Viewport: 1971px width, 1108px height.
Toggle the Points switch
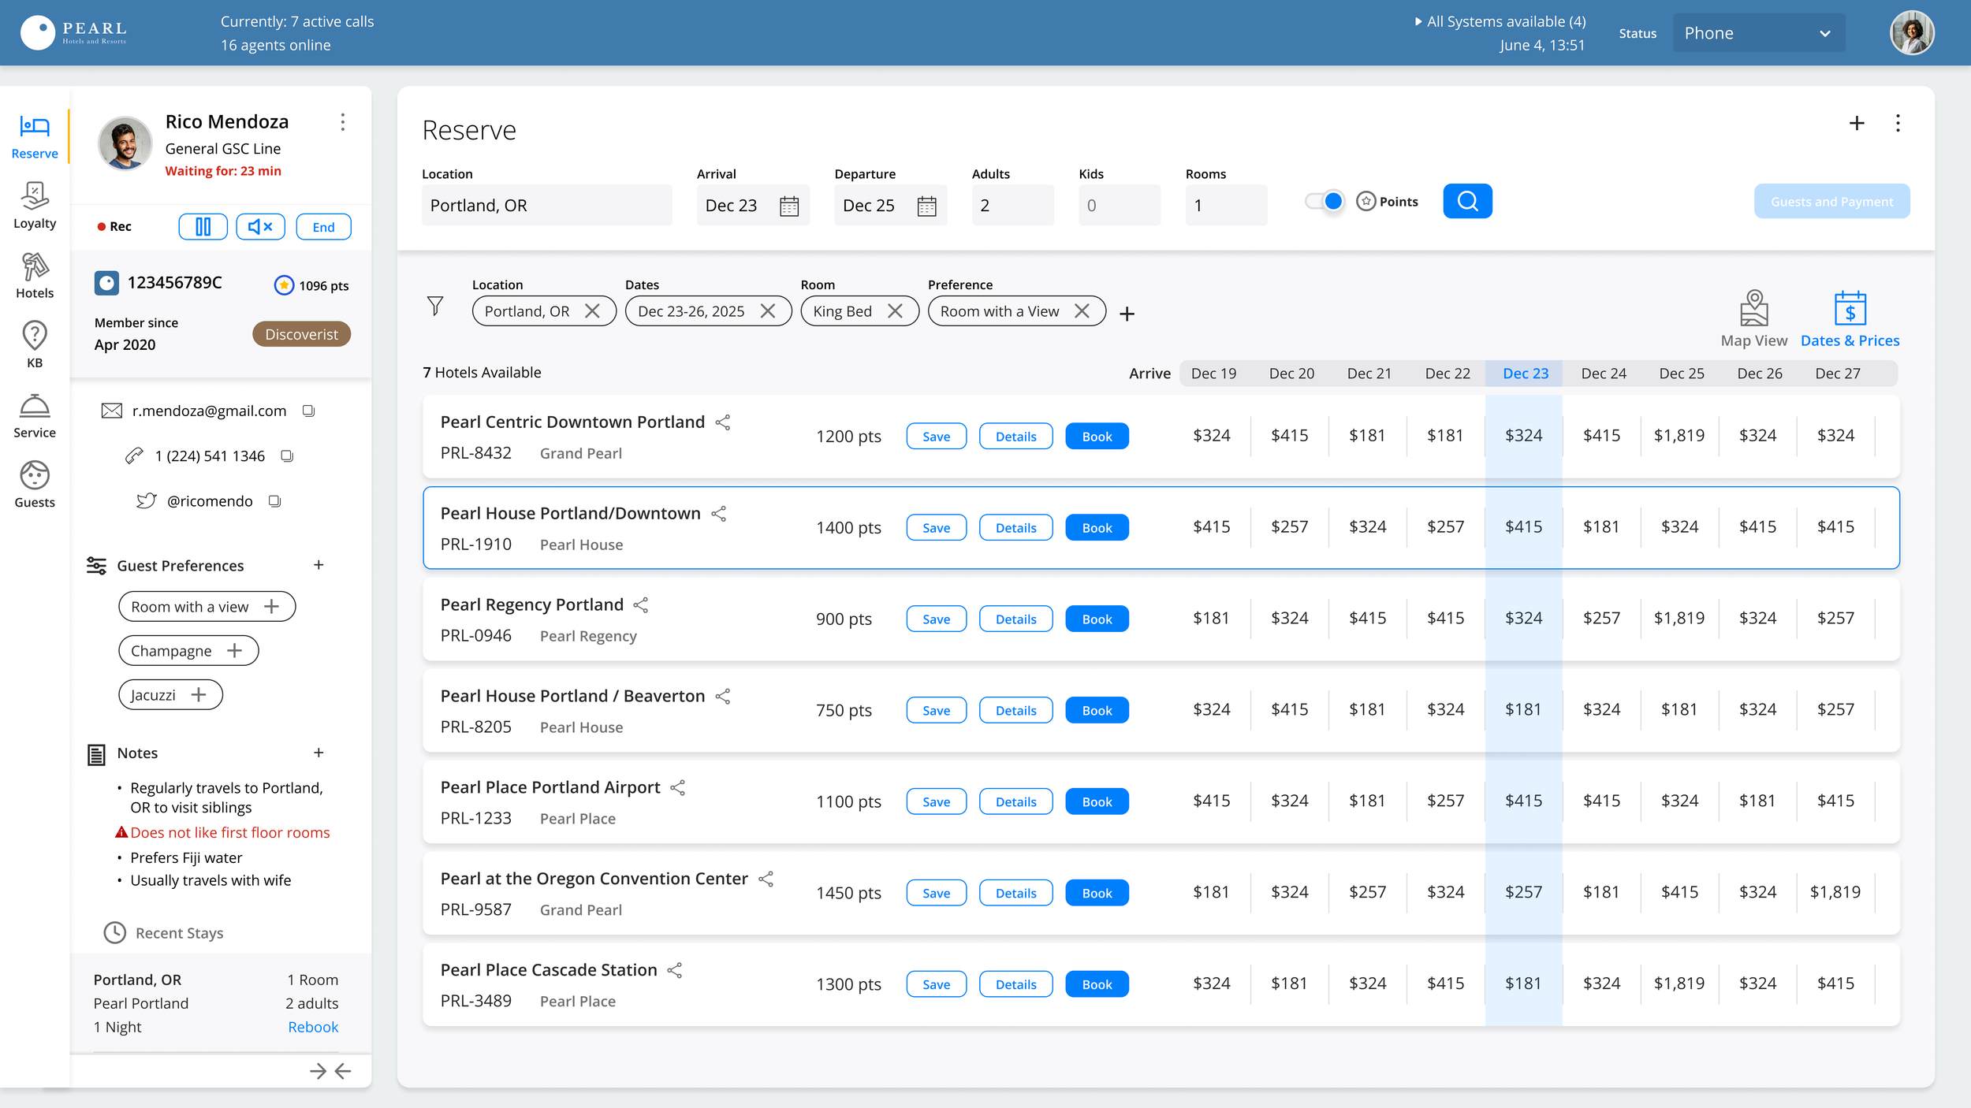1325,202
